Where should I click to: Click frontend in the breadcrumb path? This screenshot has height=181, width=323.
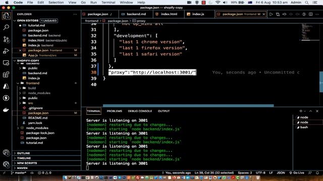[x=92, y=21]
